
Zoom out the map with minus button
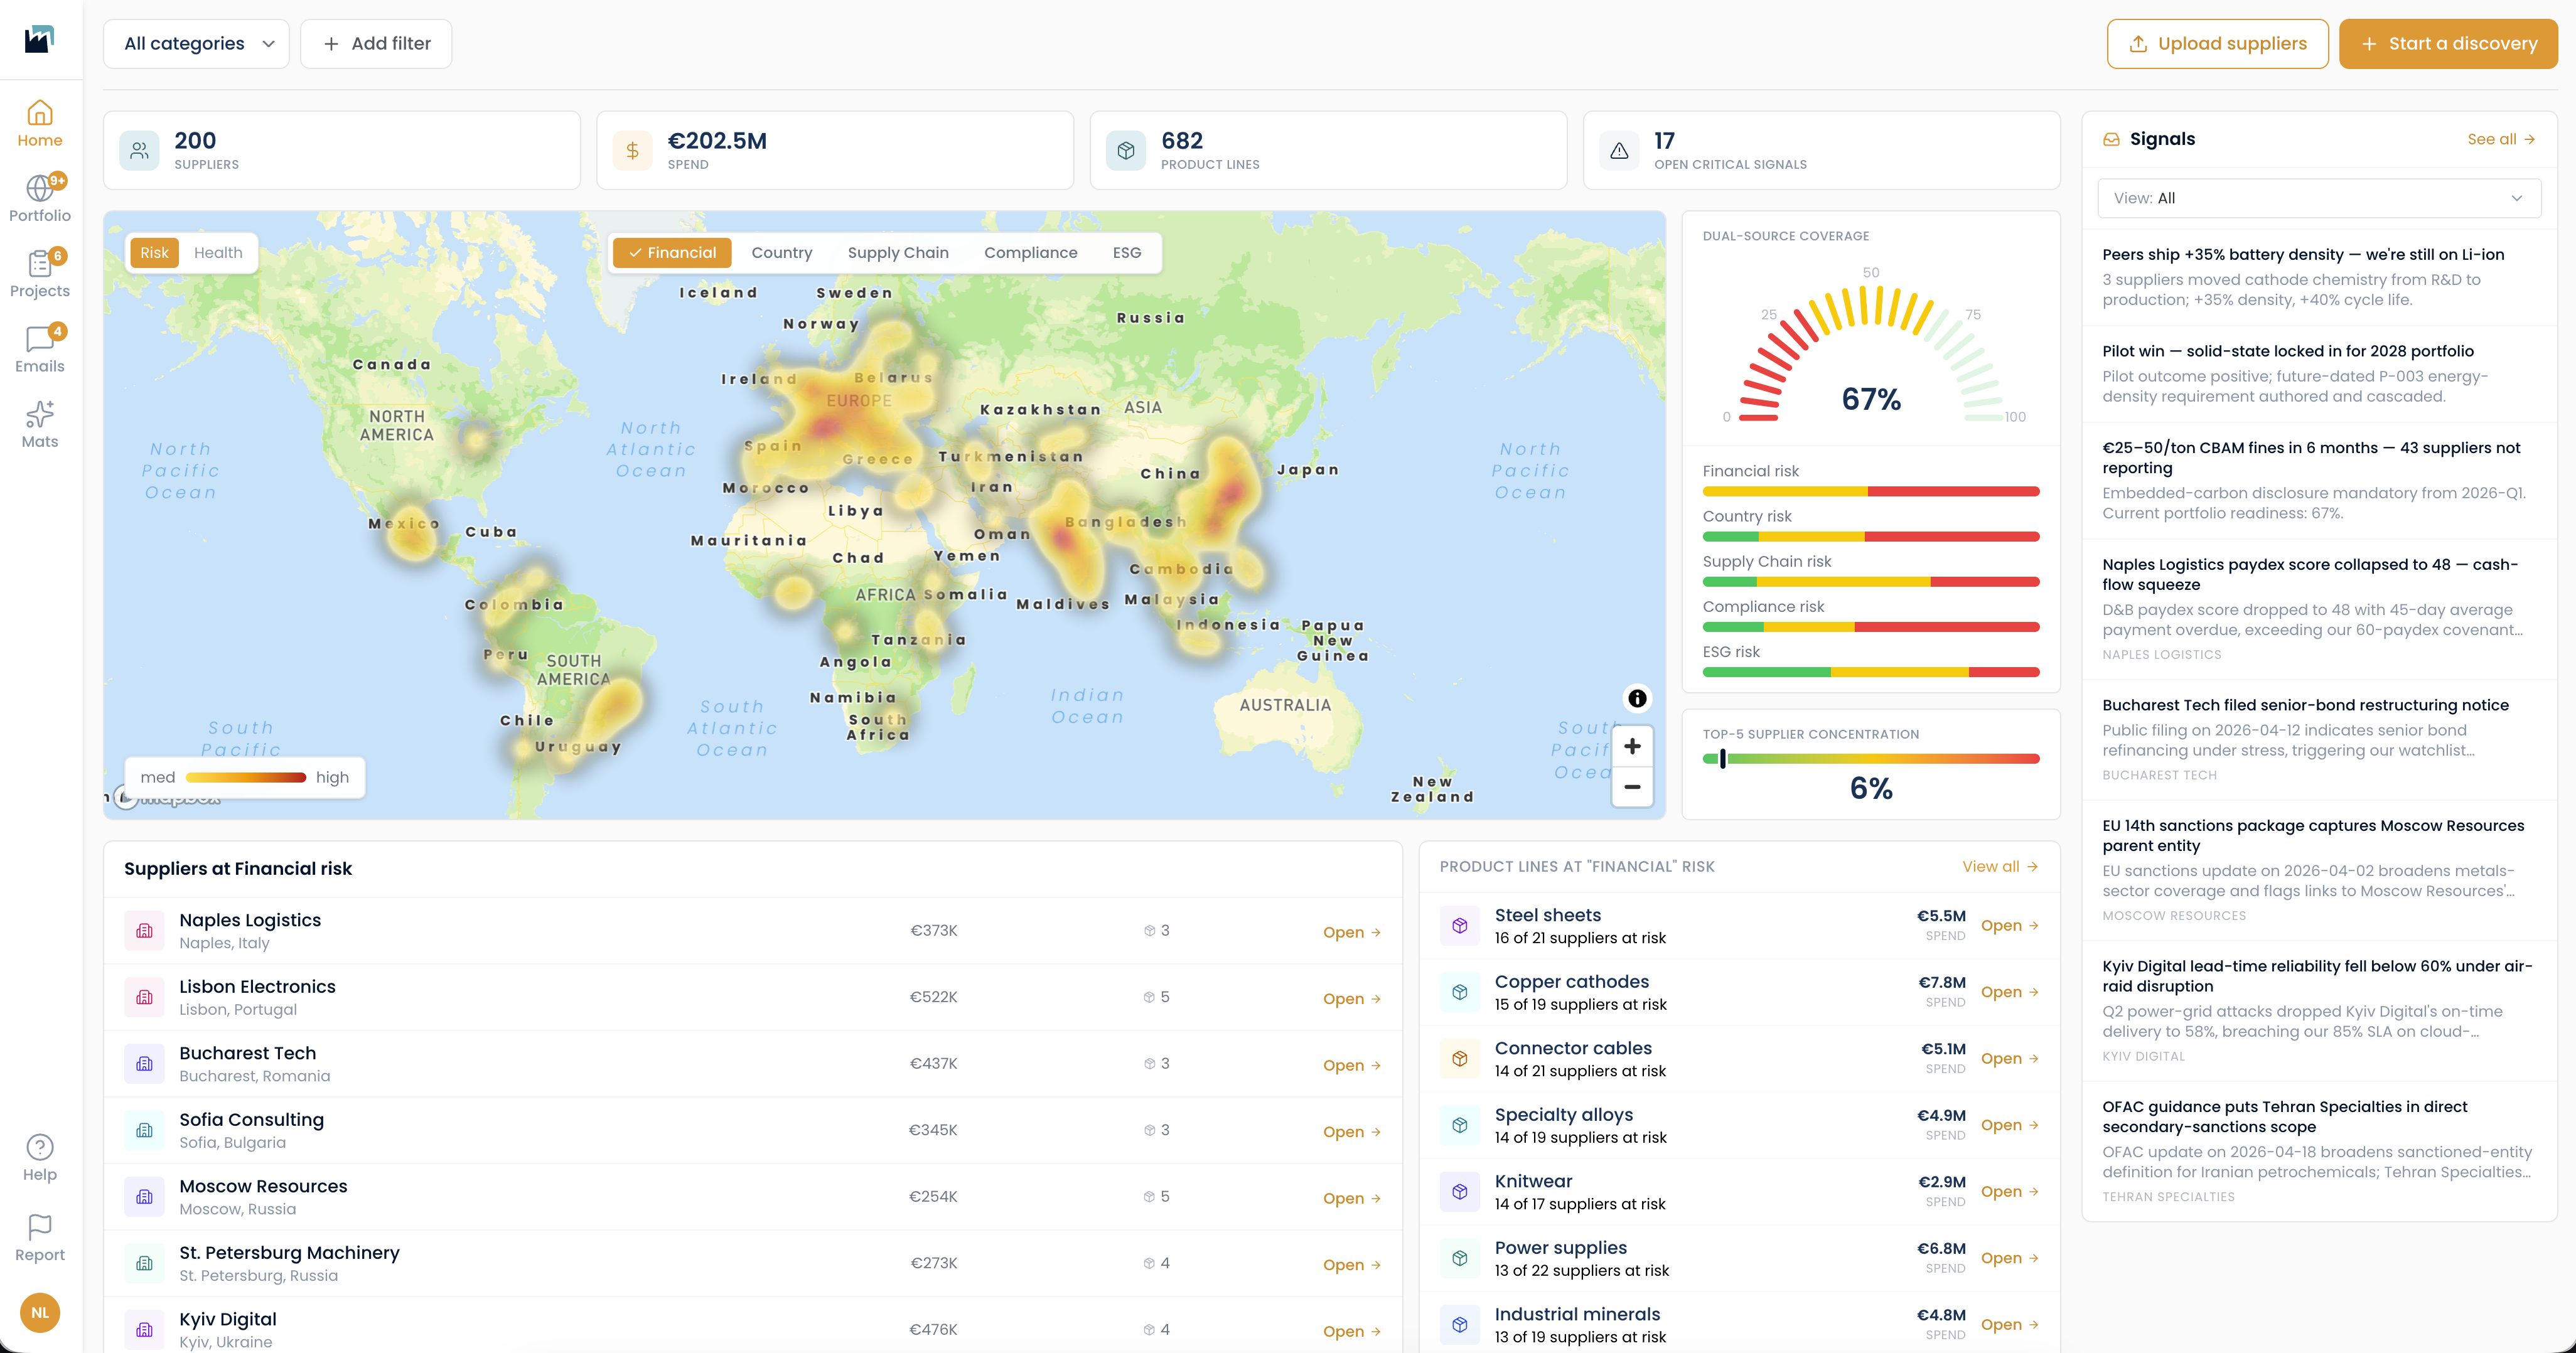tap(1632, 787)
